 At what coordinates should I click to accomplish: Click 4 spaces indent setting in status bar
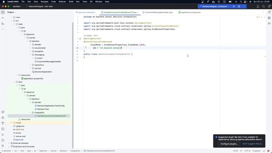(256, 151)
